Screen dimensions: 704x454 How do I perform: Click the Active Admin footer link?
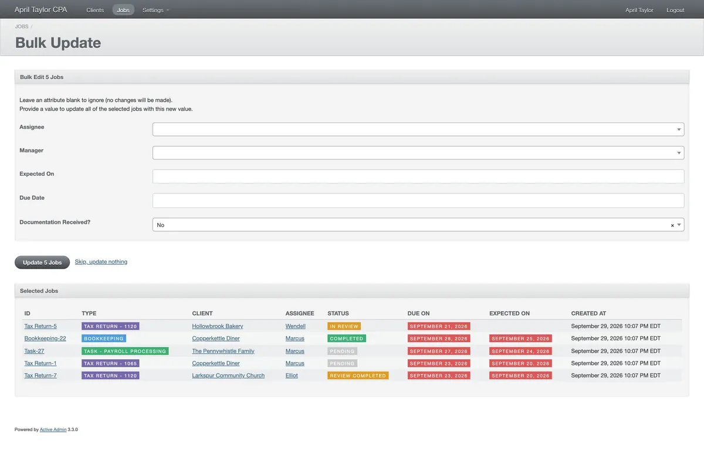53,429
